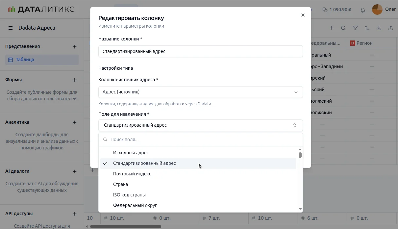Open Колонка-источник адреса dropdown
The image size is (398, 229).
pos(200,92)
